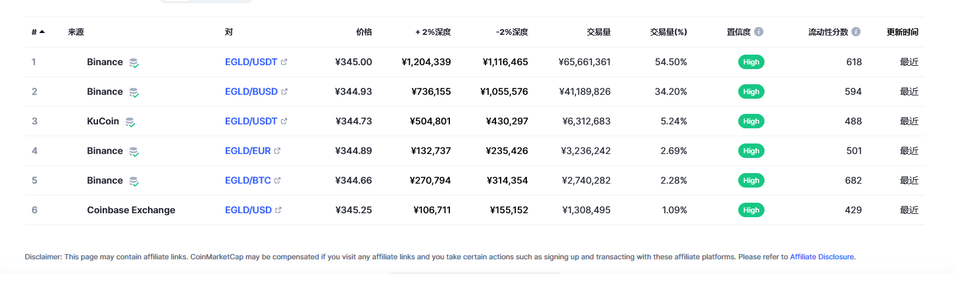Screen dimensions: 954x283
Task: Click the info icon beside 置信度 header
Action: pyautogui.click(x=759, y=32)
